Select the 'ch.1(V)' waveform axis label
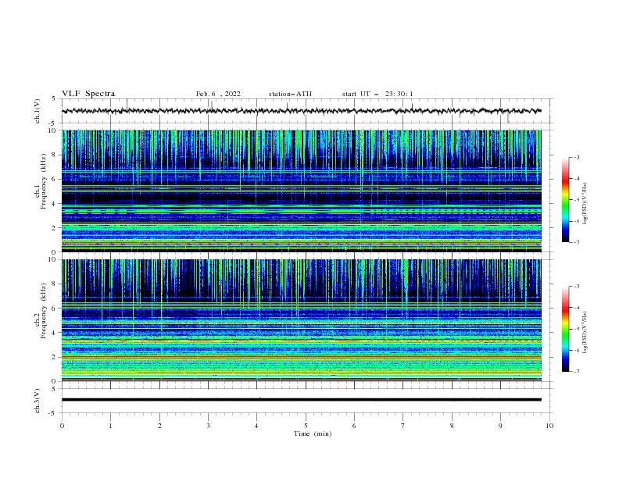 (x=37, y=111)
